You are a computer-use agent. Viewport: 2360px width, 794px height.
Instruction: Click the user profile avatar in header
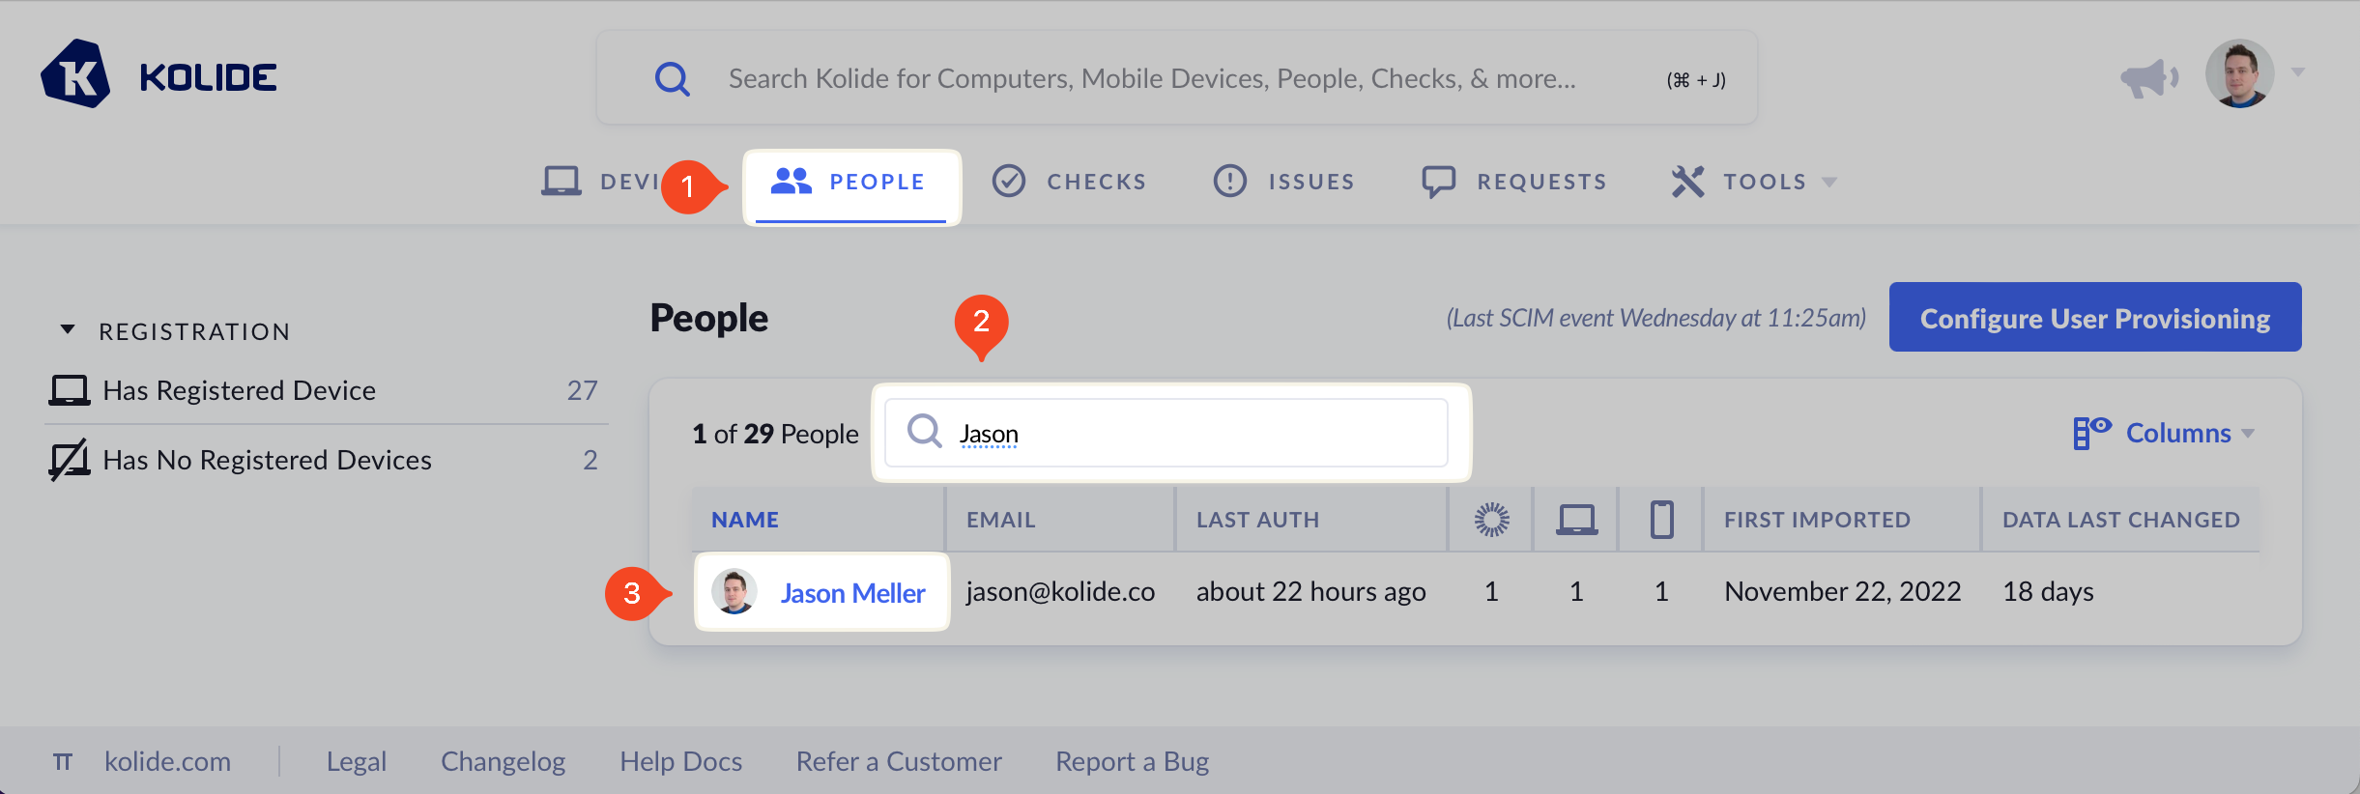coord(2238,73)
